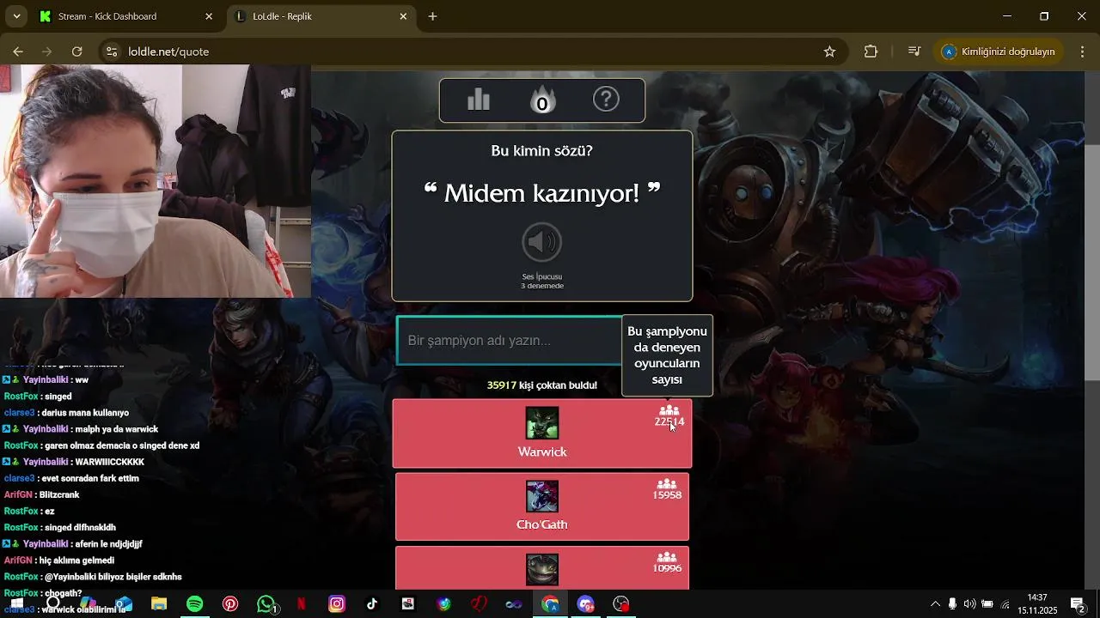
Task: Click the player-count icon above 10996
Action: [667, 557]
